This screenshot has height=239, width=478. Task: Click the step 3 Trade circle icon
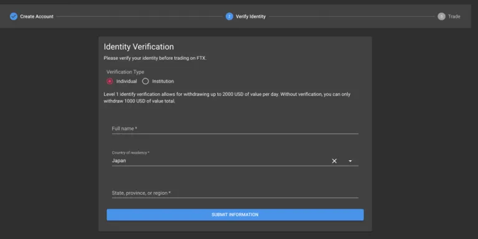441,16
